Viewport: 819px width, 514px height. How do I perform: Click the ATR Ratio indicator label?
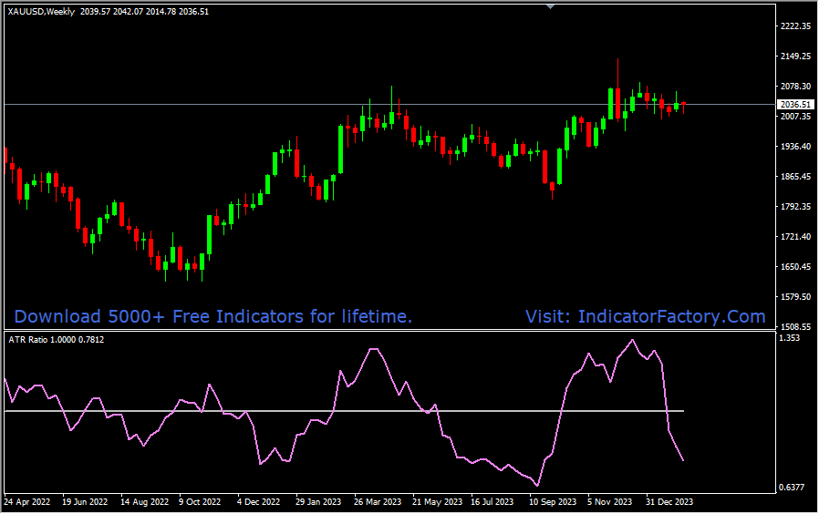point(57,340)
